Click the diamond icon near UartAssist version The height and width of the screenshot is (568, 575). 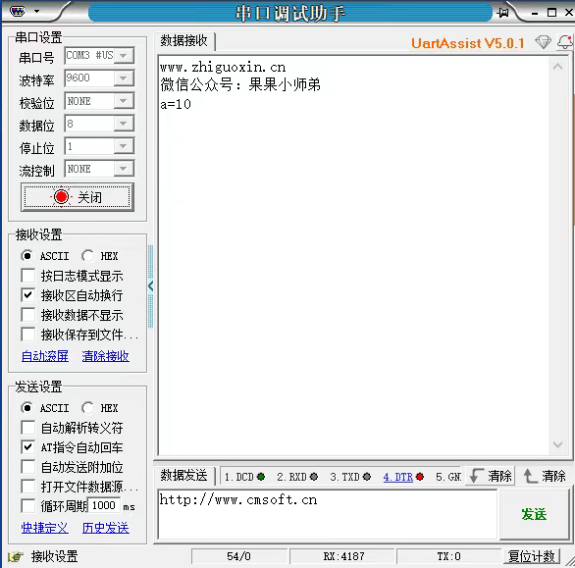click(543, 42)
